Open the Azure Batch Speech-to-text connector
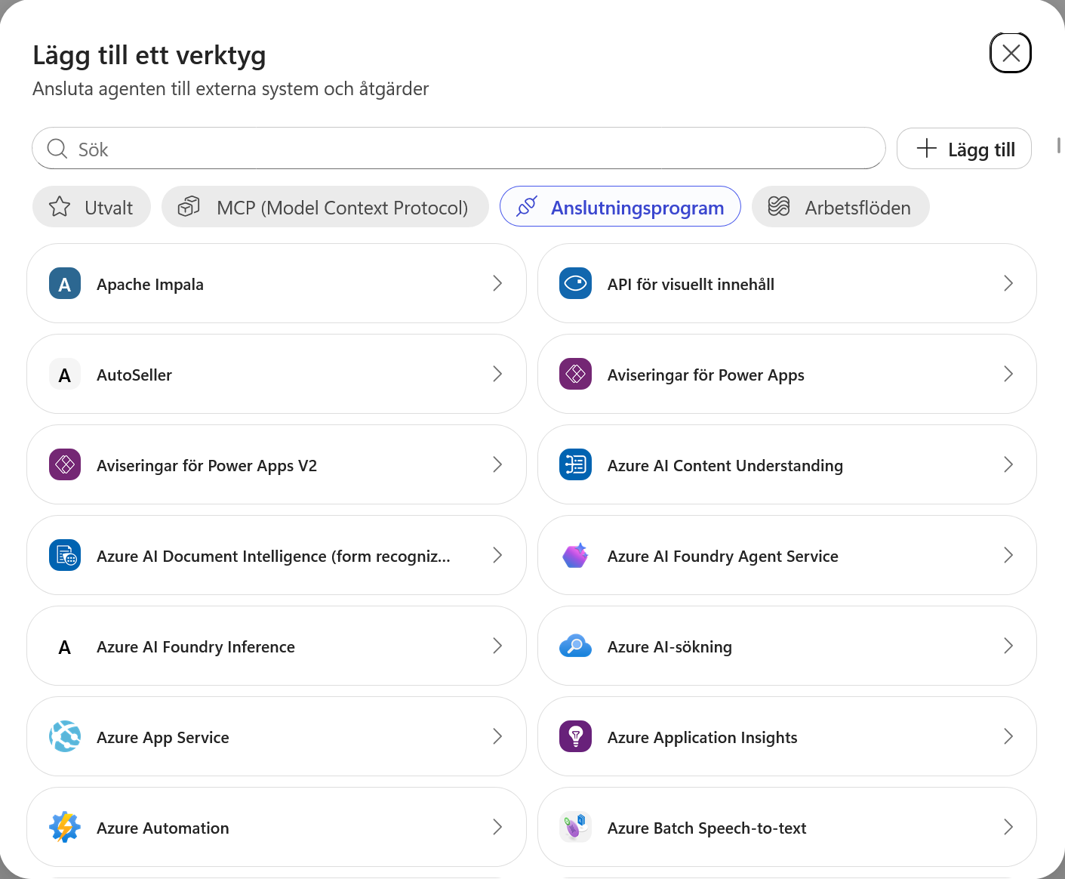The image size is (1065, 879). (787, 828)
